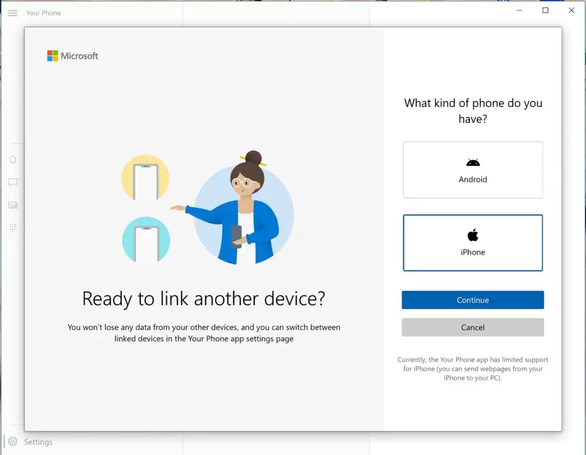
Task: Open the Messages chat icon
Action: (13, 183)
